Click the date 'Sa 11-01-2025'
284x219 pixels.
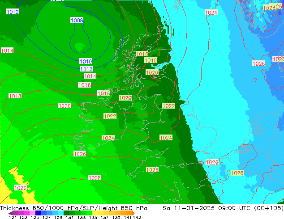[189, 208]
